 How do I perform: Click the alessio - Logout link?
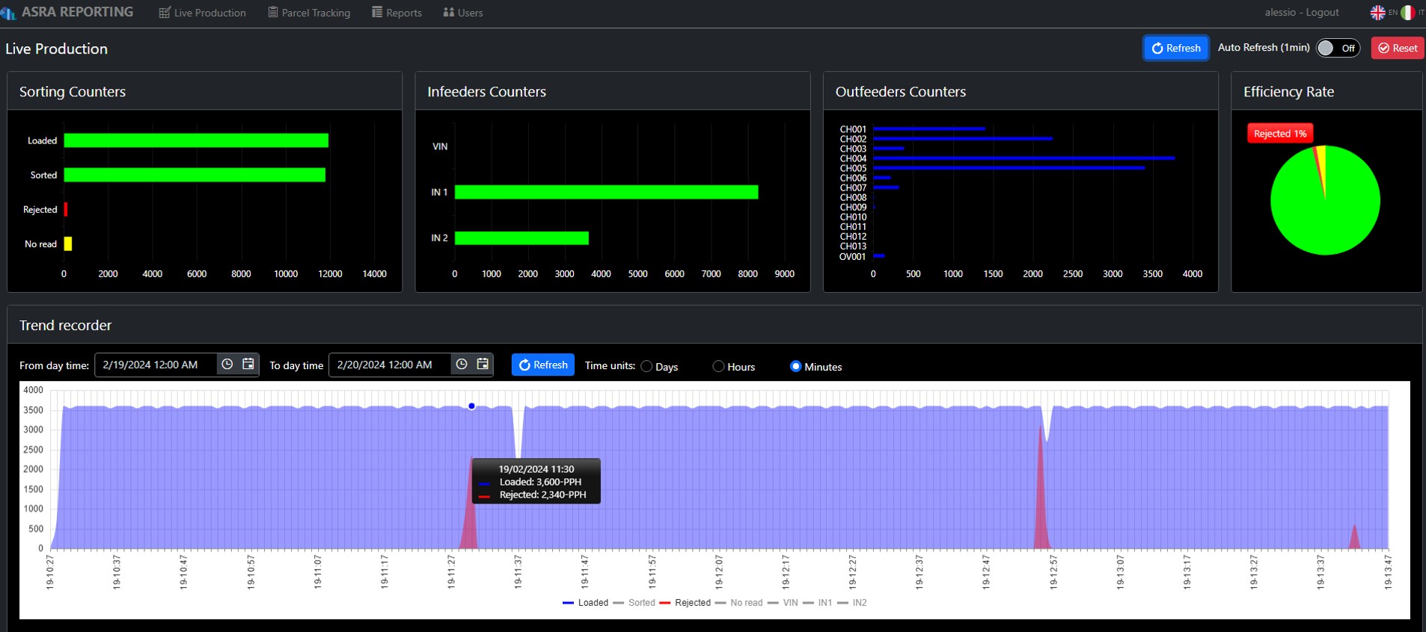tap(1302, 13)
